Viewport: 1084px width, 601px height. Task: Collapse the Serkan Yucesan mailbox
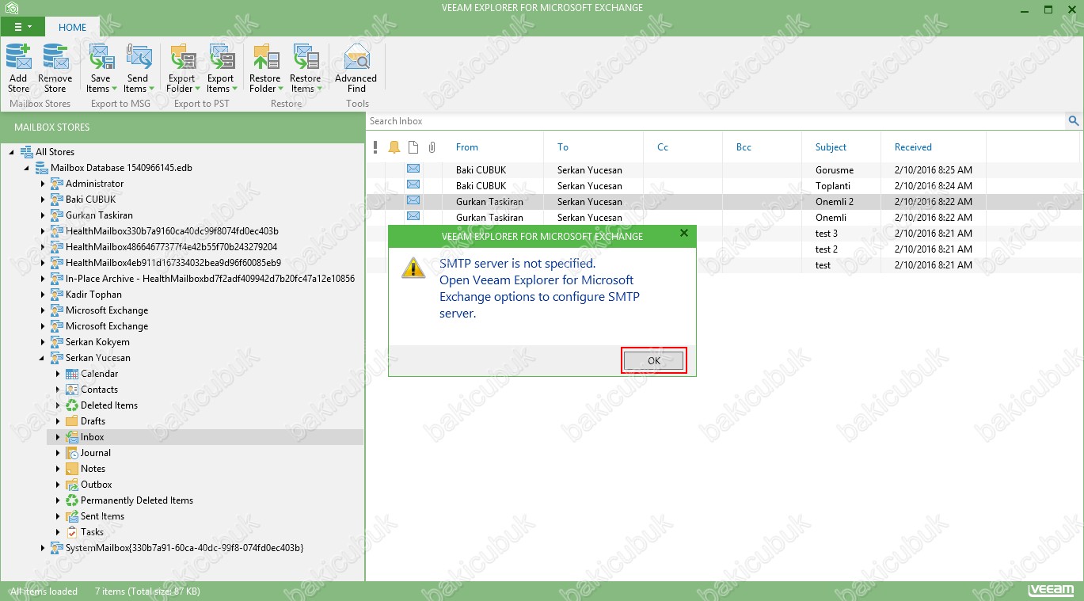click(x=43, y=358)
